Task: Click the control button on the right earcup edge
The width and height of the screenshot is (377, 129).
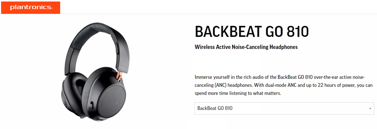Action: click(x=91, y=104)
